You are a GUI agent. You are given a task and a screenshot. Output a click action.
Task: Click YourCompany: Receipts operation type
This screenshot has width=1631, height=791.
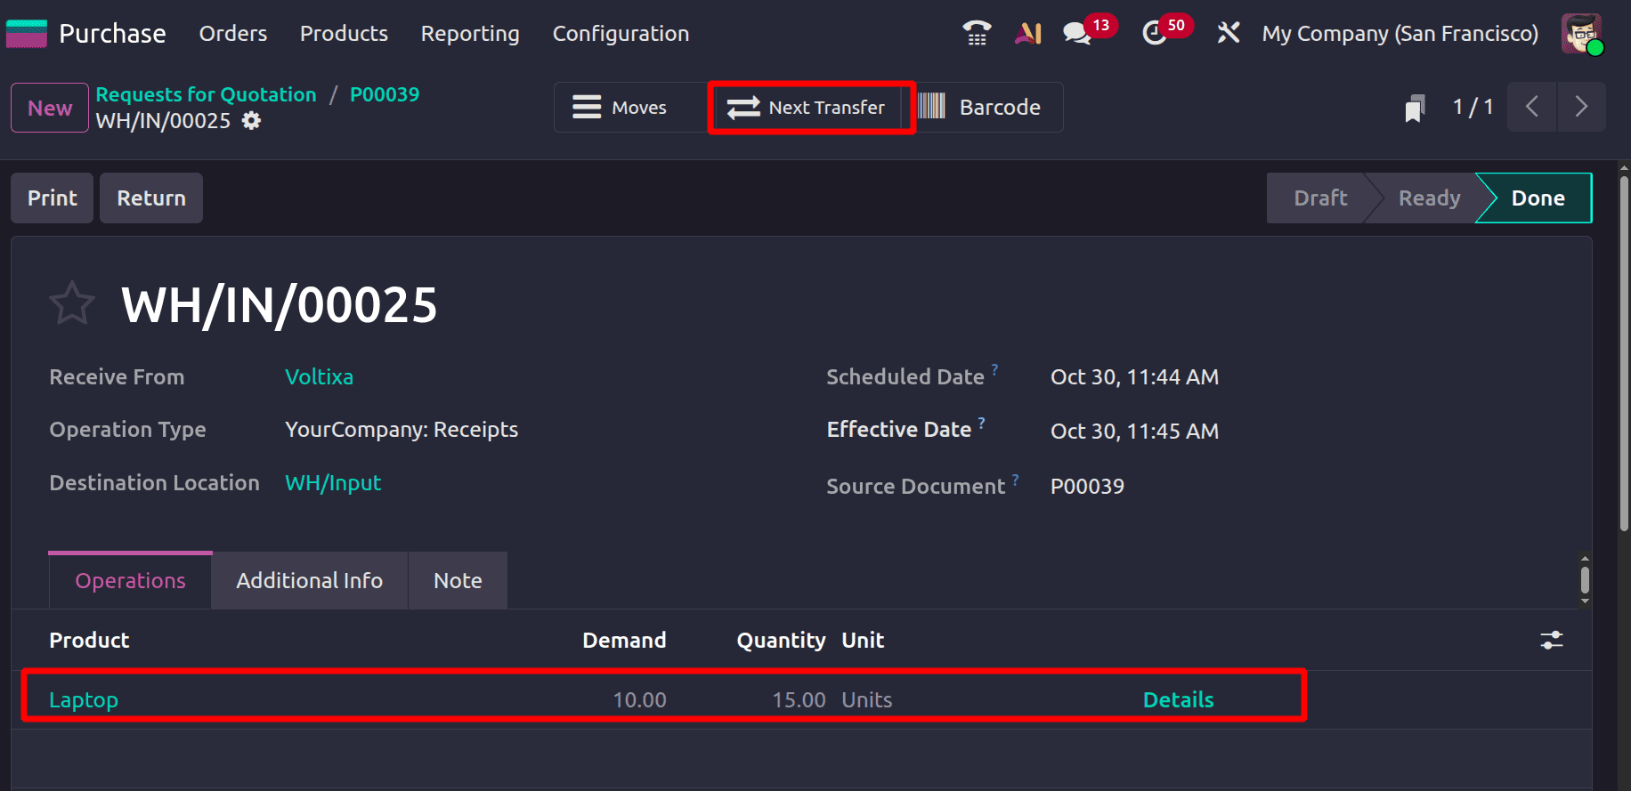click(402, 429)
